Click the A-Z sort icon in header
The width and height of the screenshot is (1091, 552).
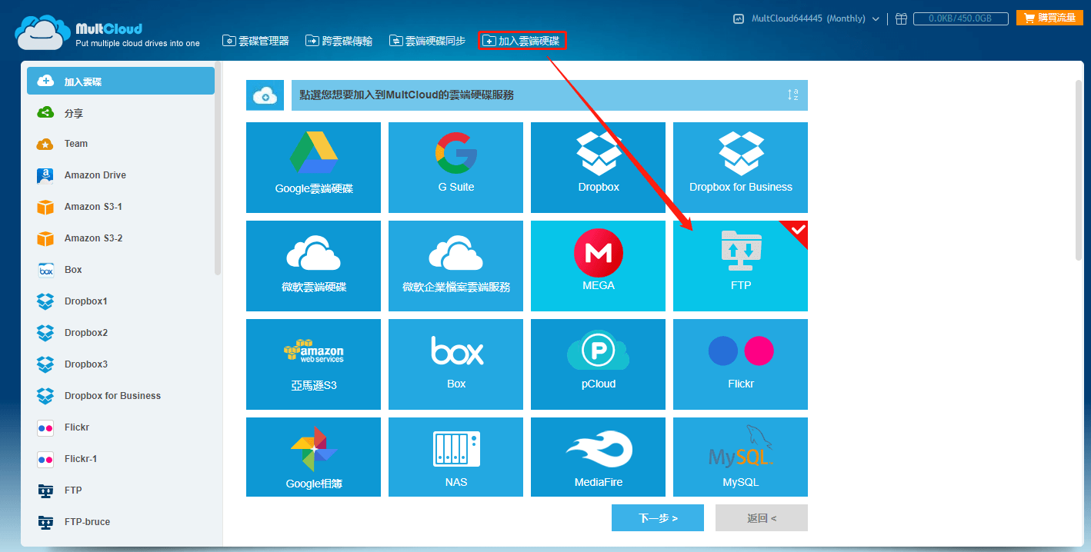pyautogui.click(x=792, y=95)
